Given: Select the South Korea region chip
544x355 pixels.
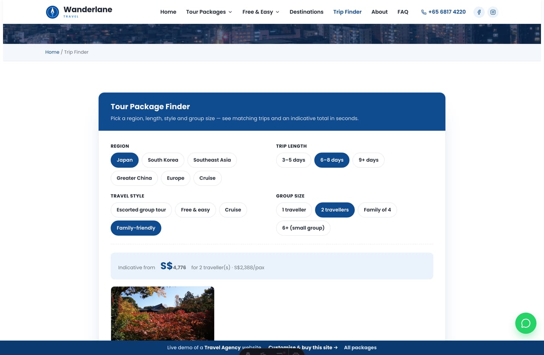Looking at the screenshot, I should click(x=163, y=160).
